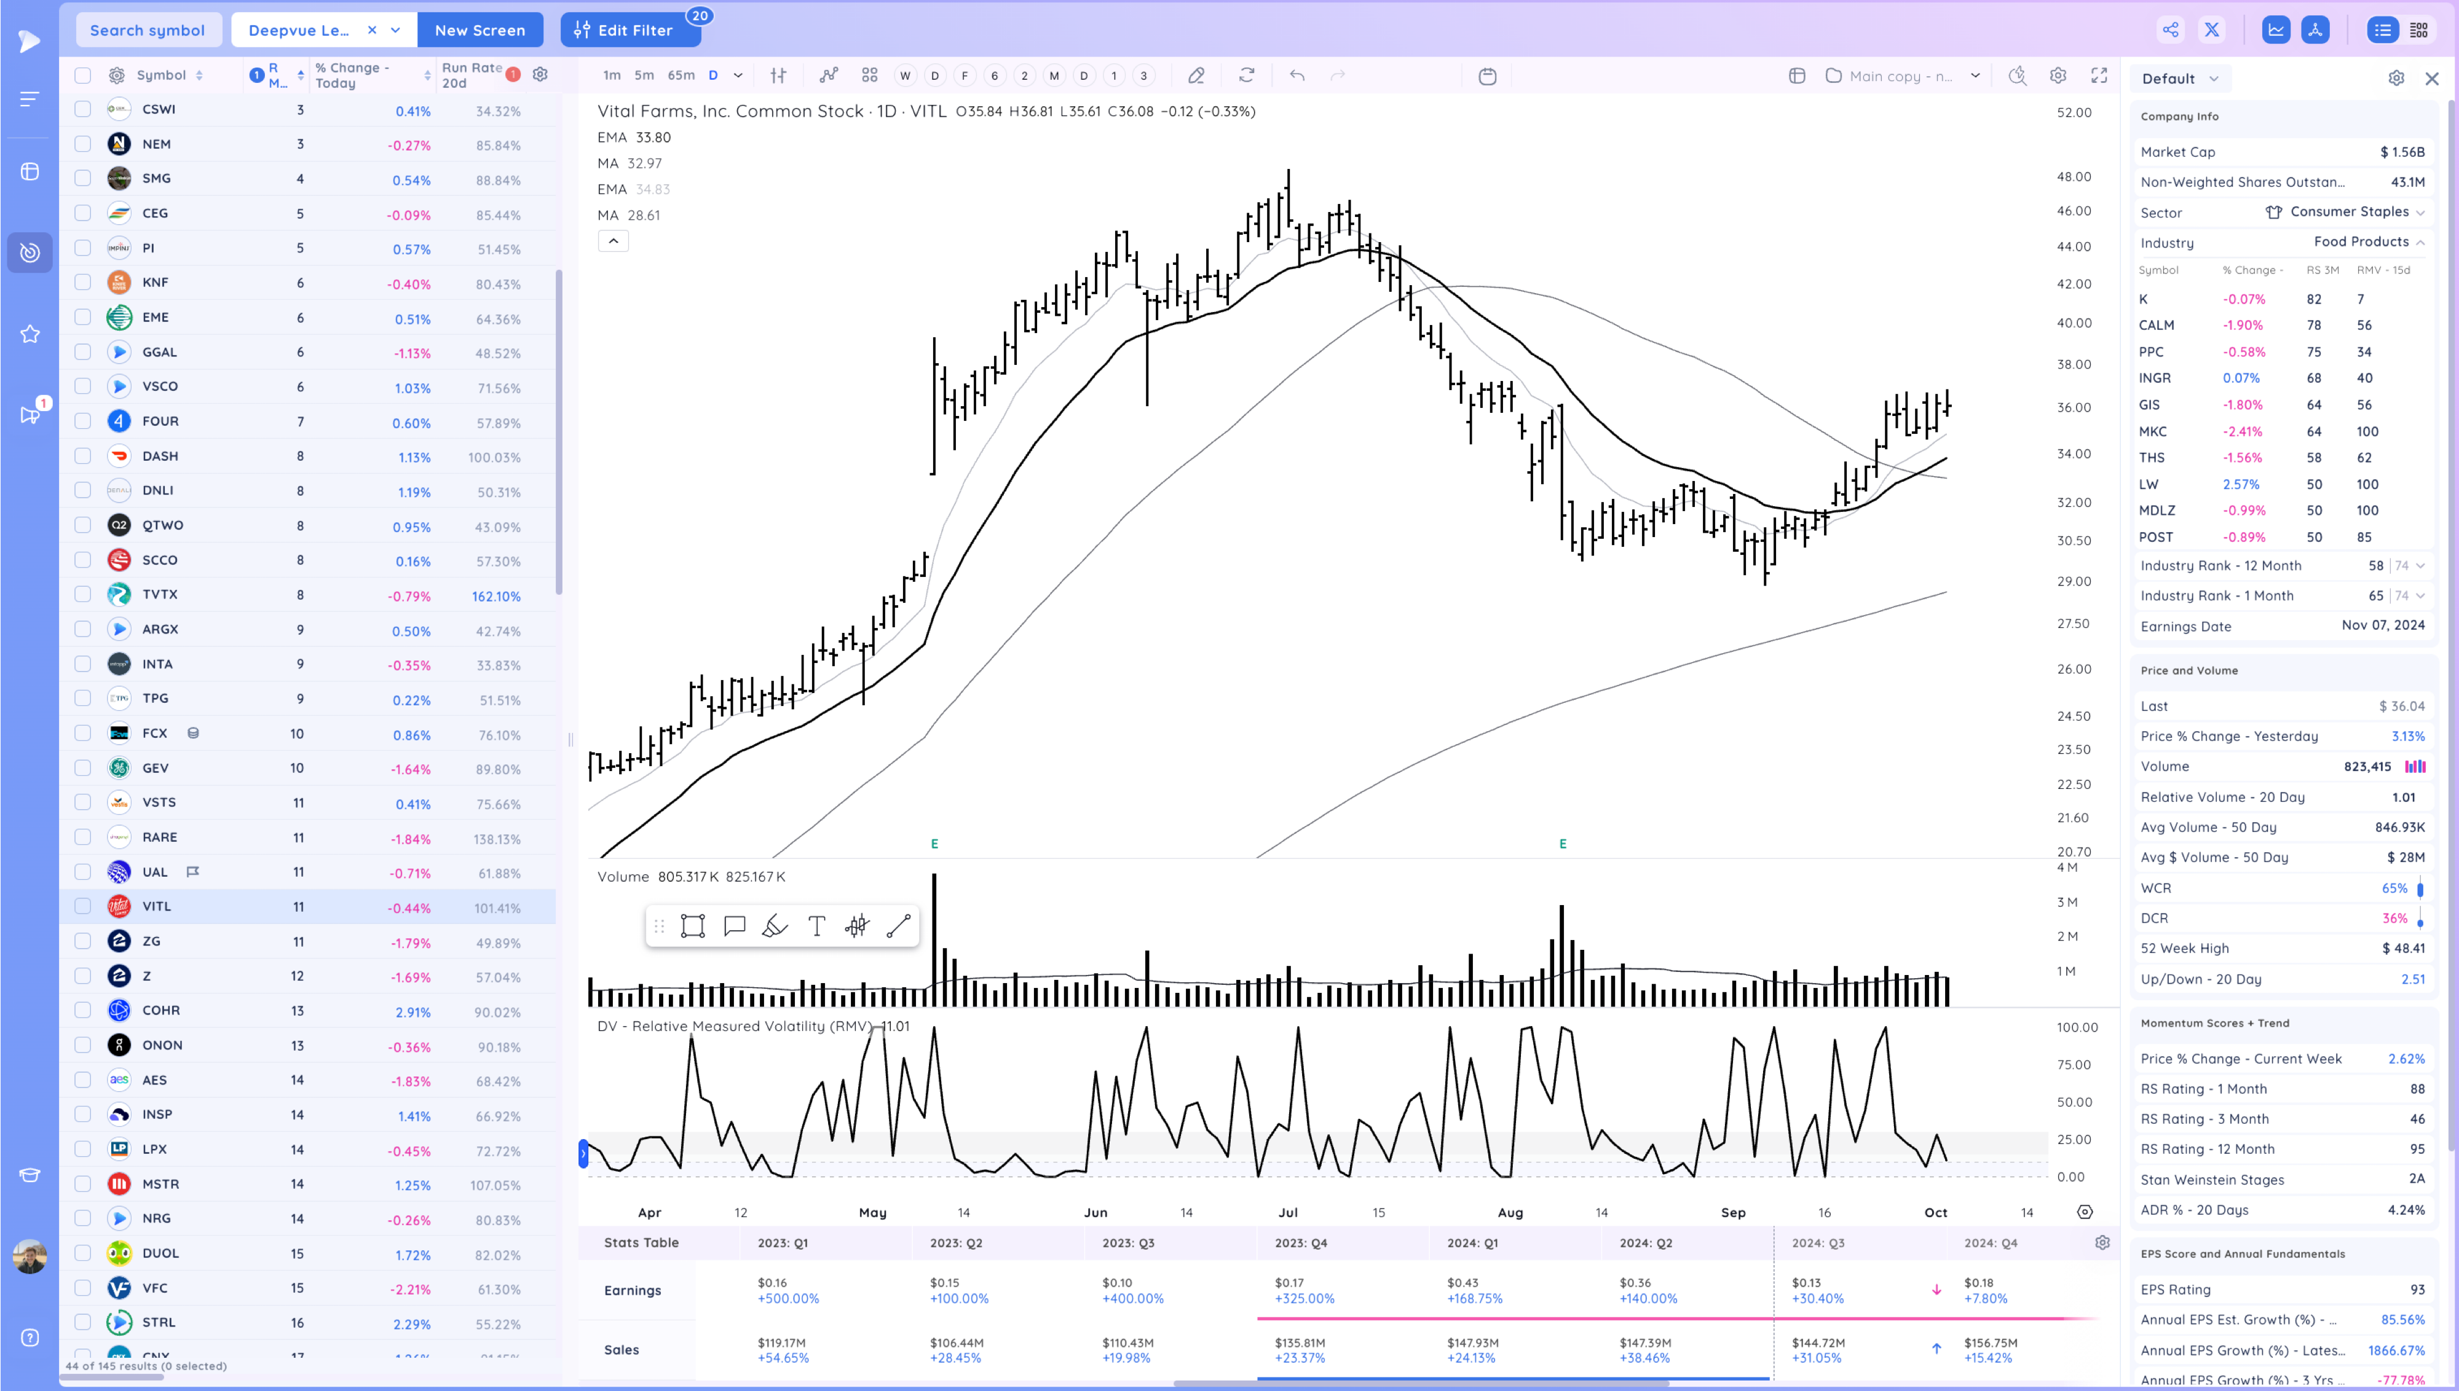2459x1391 pixels.
Task: Click the Search symbol field
Action: coord(147,29)
